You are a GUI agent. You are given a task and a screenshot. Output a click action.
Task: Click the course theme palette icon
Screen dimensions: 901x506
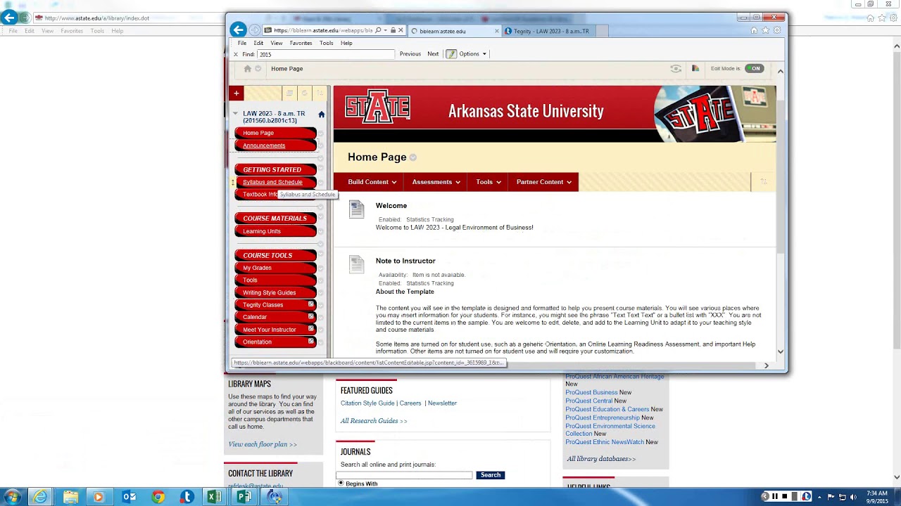pyautogui.click(x=695, y=69)
